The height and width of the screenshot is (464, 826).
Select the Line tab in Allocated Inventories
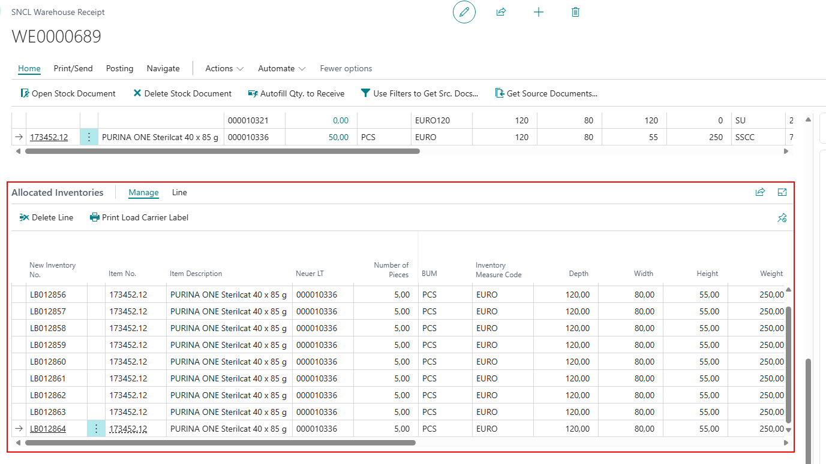(x=179, y=192)
